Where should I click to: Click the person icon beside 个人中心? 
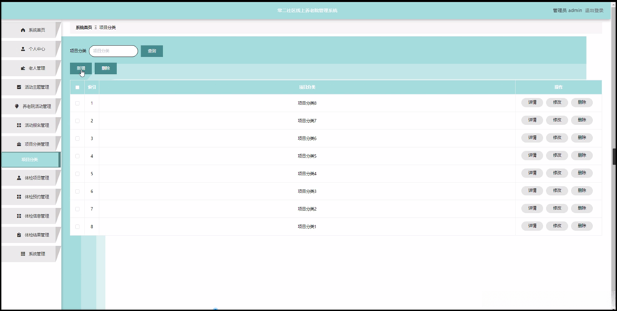23,49
